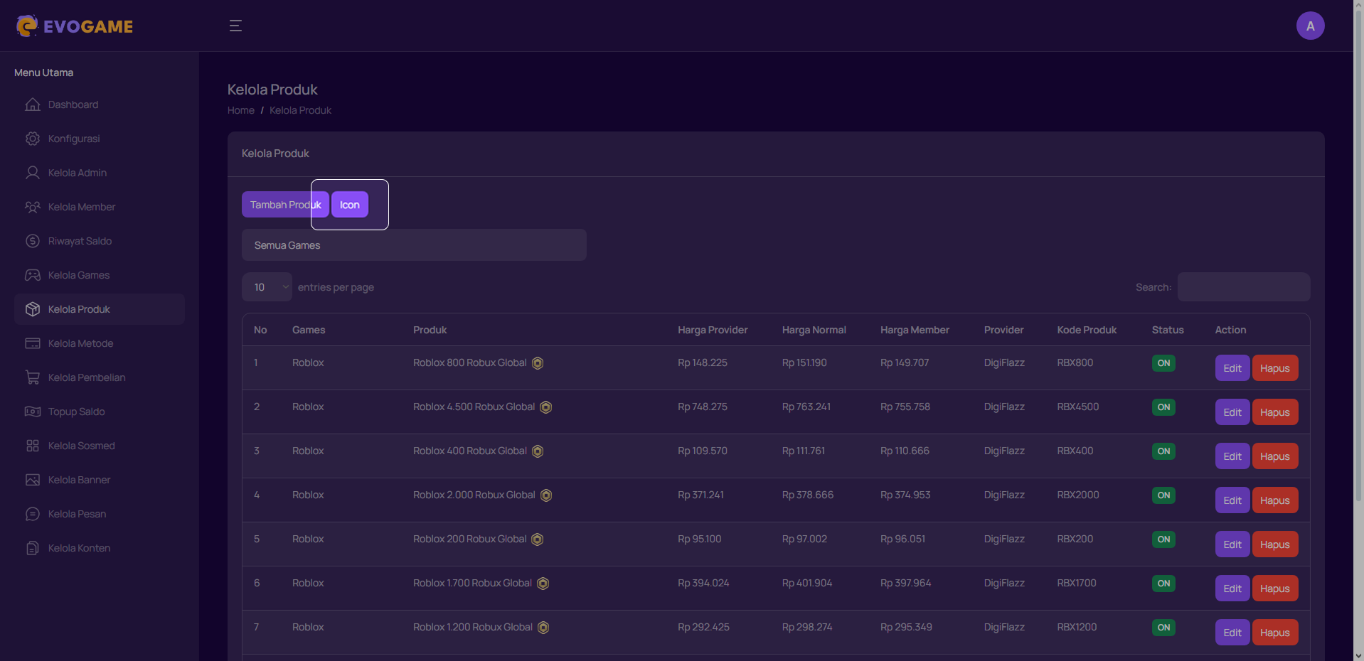The image size is (1364, 661).
Task: Click the Kelola Admin person icon
Action: [x=33, y=173]
